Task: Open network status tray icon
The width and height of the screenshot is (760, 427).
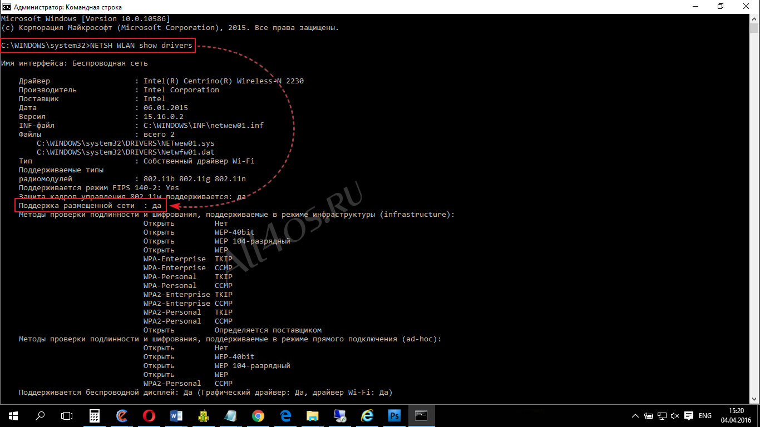Action: point(662,416)
